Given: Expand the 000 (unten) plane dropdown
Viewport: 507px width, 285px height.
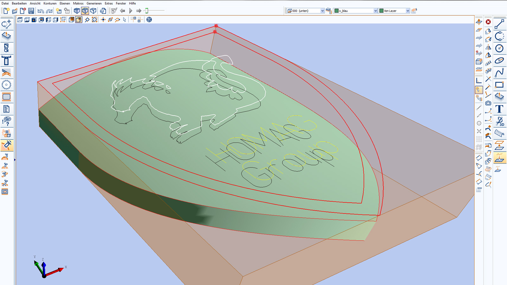Looking at the screenshot, I should [322, 11].
